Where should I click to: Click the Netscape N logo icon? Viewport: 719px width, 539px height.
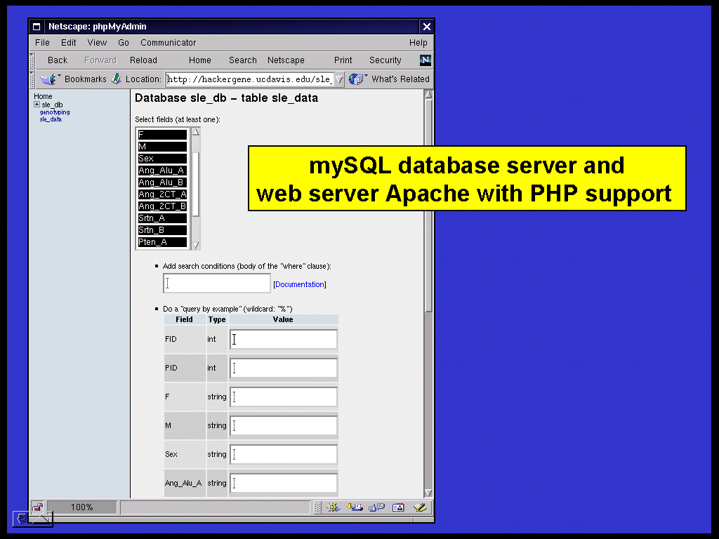point(425,60)
